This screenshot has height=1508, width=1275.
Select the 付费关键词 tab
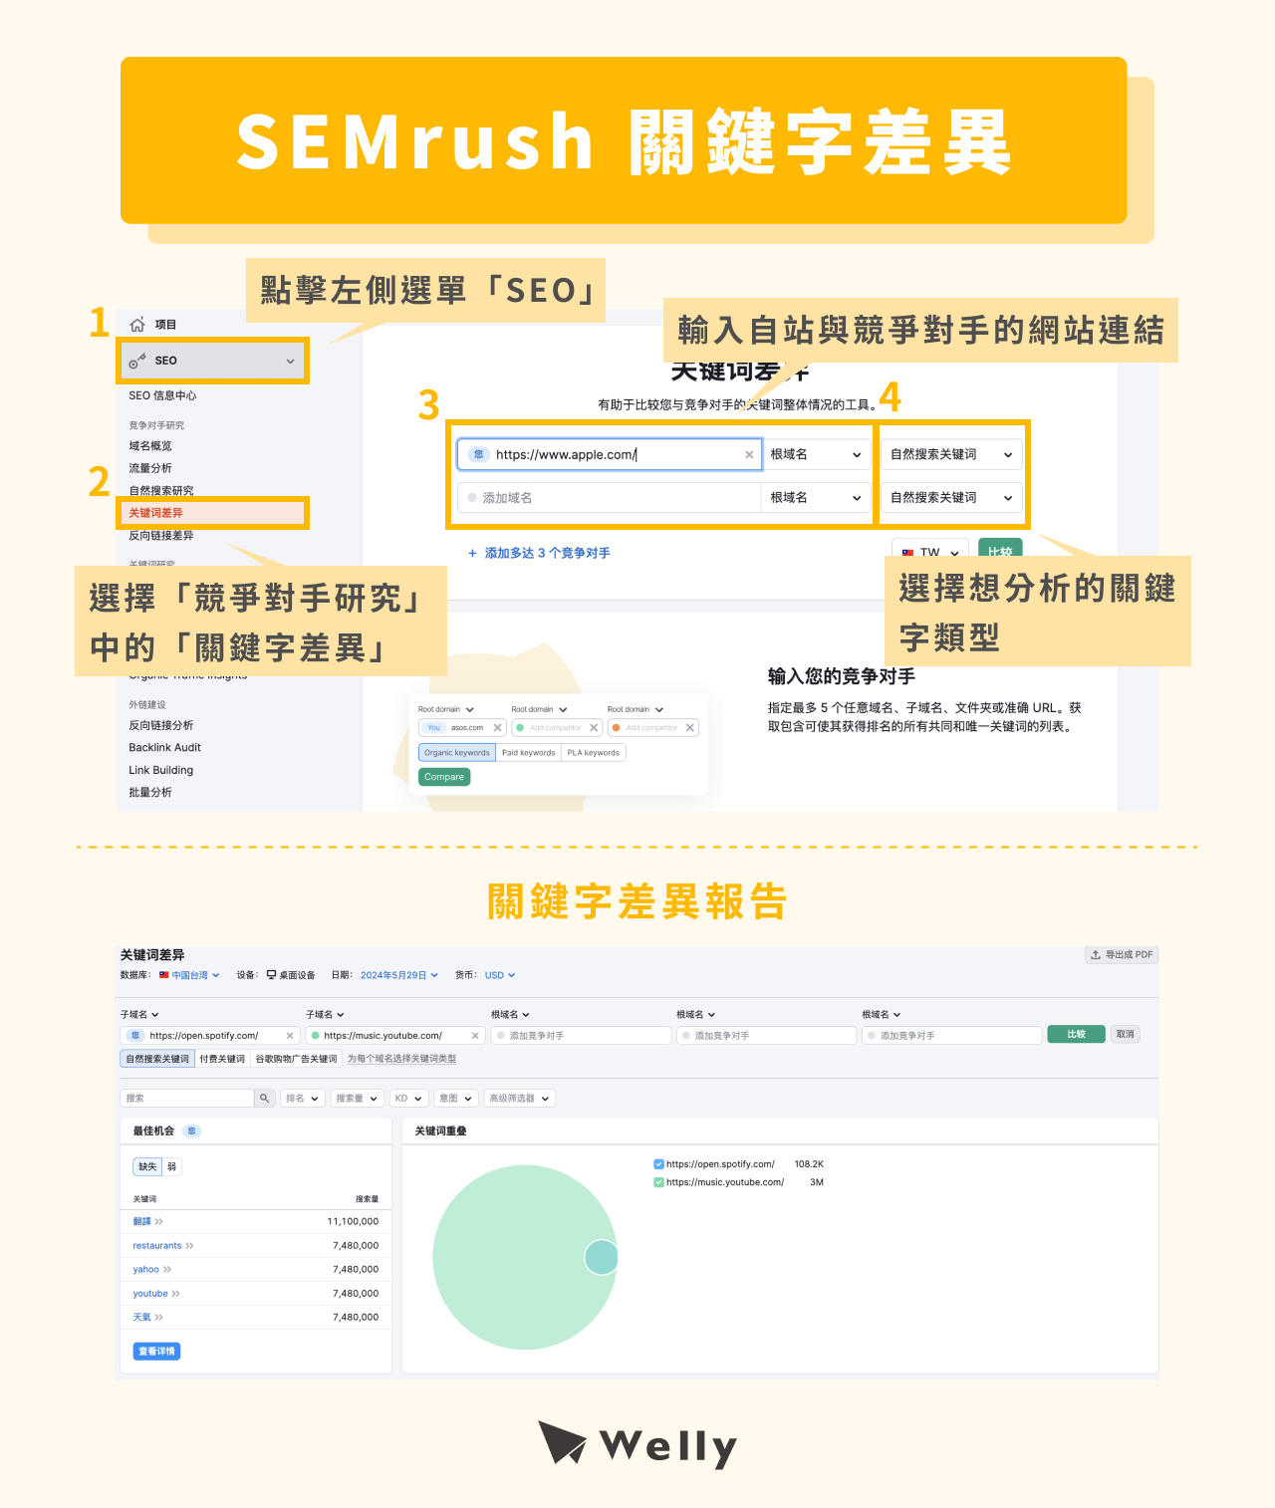(222, 1059)
